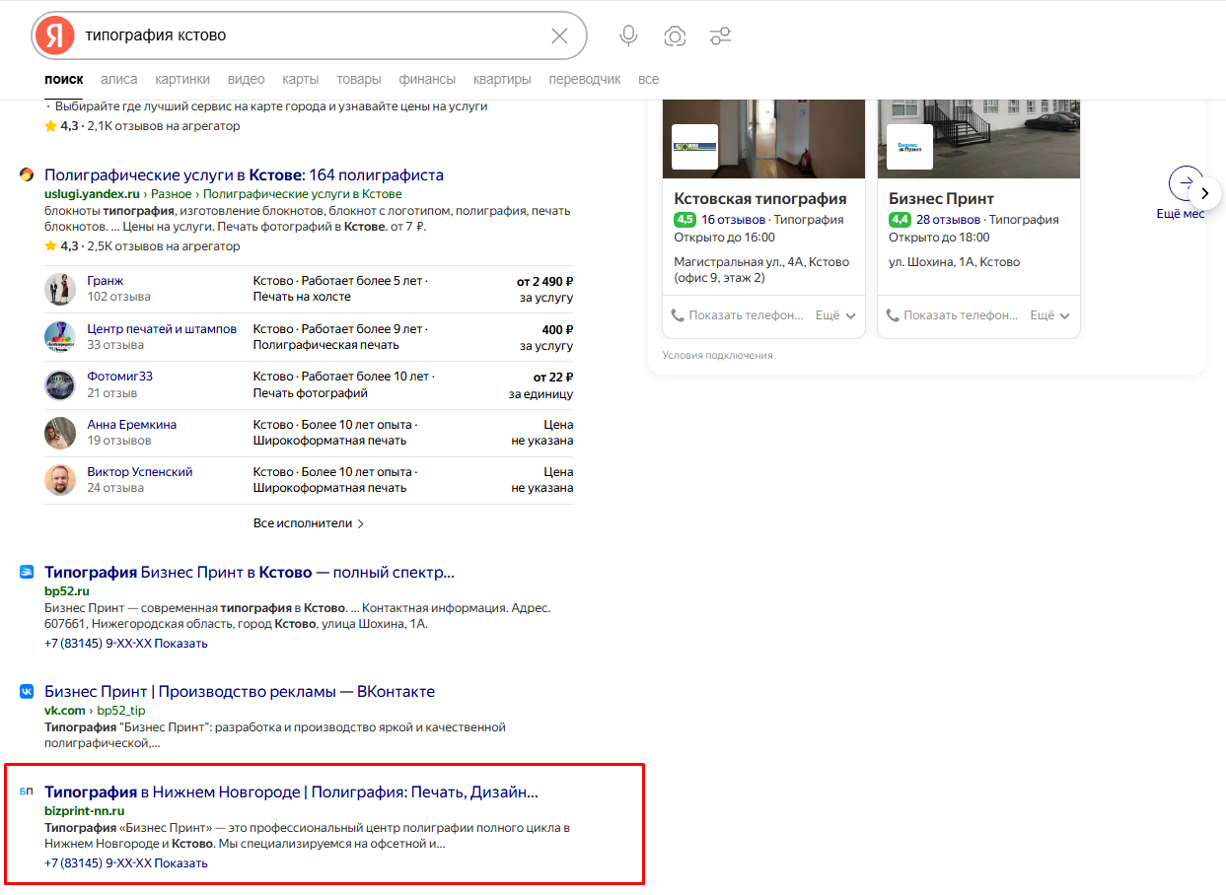Screen dimensions: 1226x895
Task: Select the '400 ₽' price text
Action: coord(557,329)
